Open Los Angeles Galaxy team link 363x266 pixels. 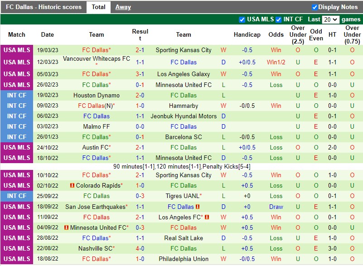[184, 74]
